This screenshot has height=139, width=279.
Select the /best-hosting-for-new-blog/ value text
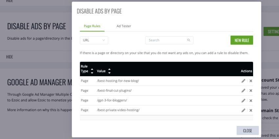tap(118, 81)
